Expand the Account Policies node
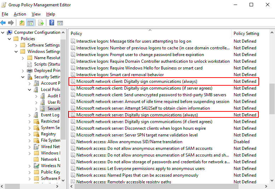This screenshot has width=275, height=189. pyautogui.click(x=29, y=84)
